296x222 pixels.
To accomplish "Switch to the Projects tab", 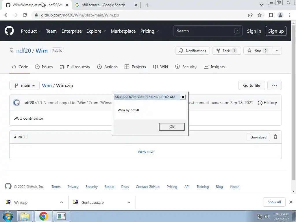I will click(135, 67).
